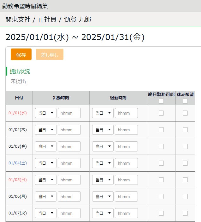Check the 休み希望 header checkbox

pos(185,101)
